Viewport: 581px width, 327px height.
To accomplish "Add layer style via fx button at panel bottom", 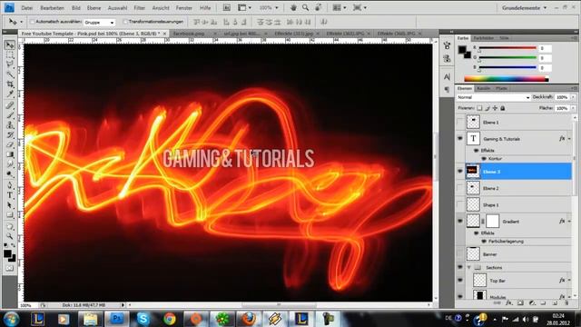I will click(x=509, y=302).
